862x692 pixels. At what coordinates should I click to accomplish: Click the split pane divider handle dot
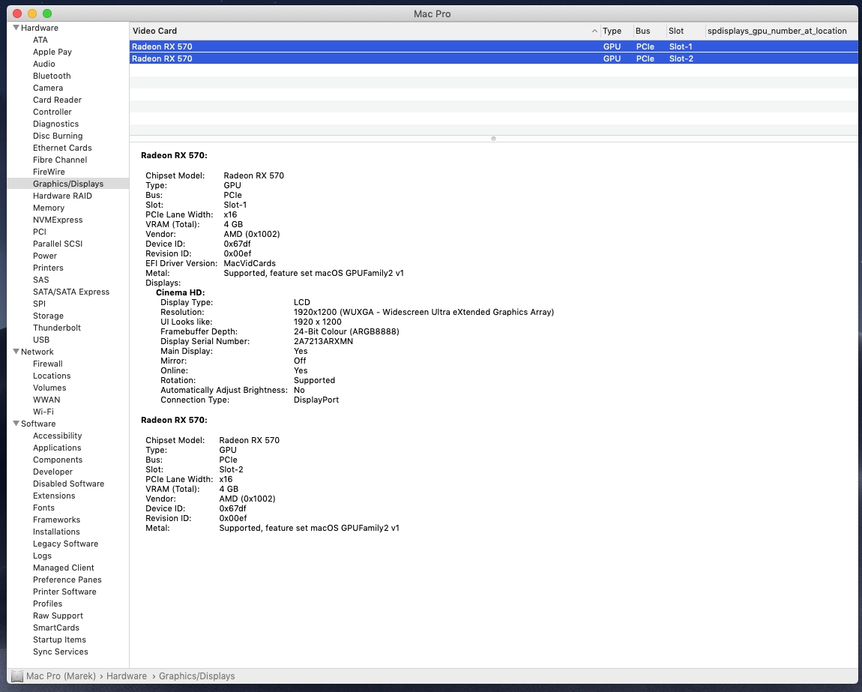point(494,139)
